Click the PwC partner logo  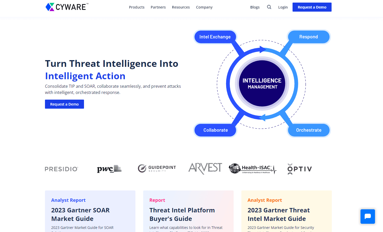point(109,169)
